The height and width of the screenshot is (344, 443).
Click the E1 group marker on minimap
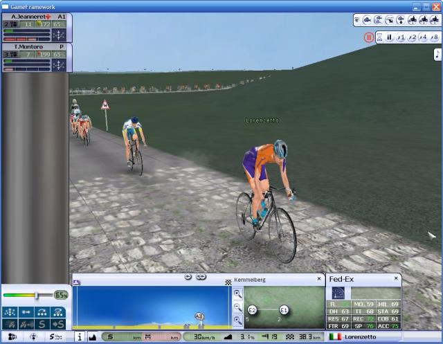point(284,309)
